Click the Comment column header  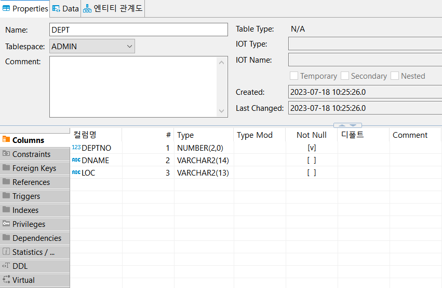pos(415,135)
